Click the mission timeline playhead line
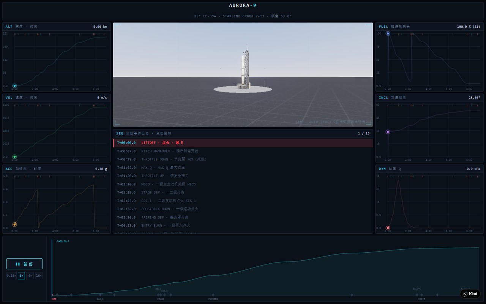 [52, 268]
